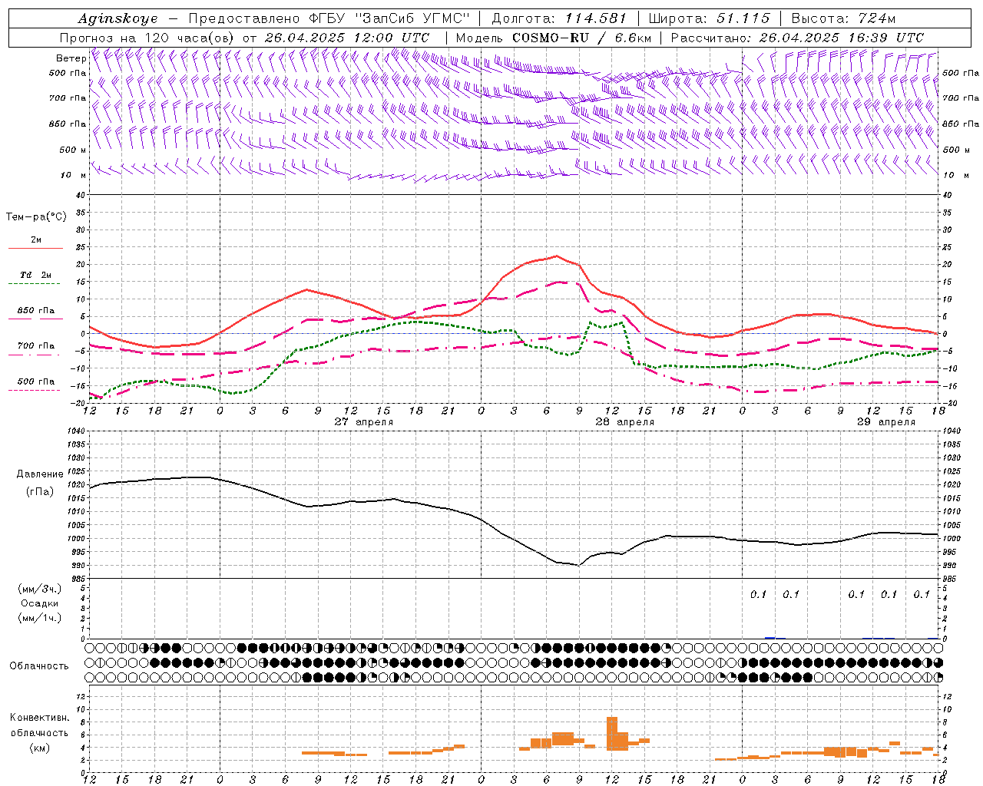Click the Td 2м dew point legend entry

pos(35,275)
